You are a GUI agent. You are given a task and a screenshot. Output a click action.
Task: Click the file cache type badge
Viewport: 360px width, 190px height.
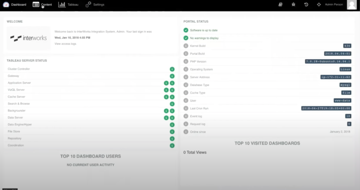pos(346,93)
